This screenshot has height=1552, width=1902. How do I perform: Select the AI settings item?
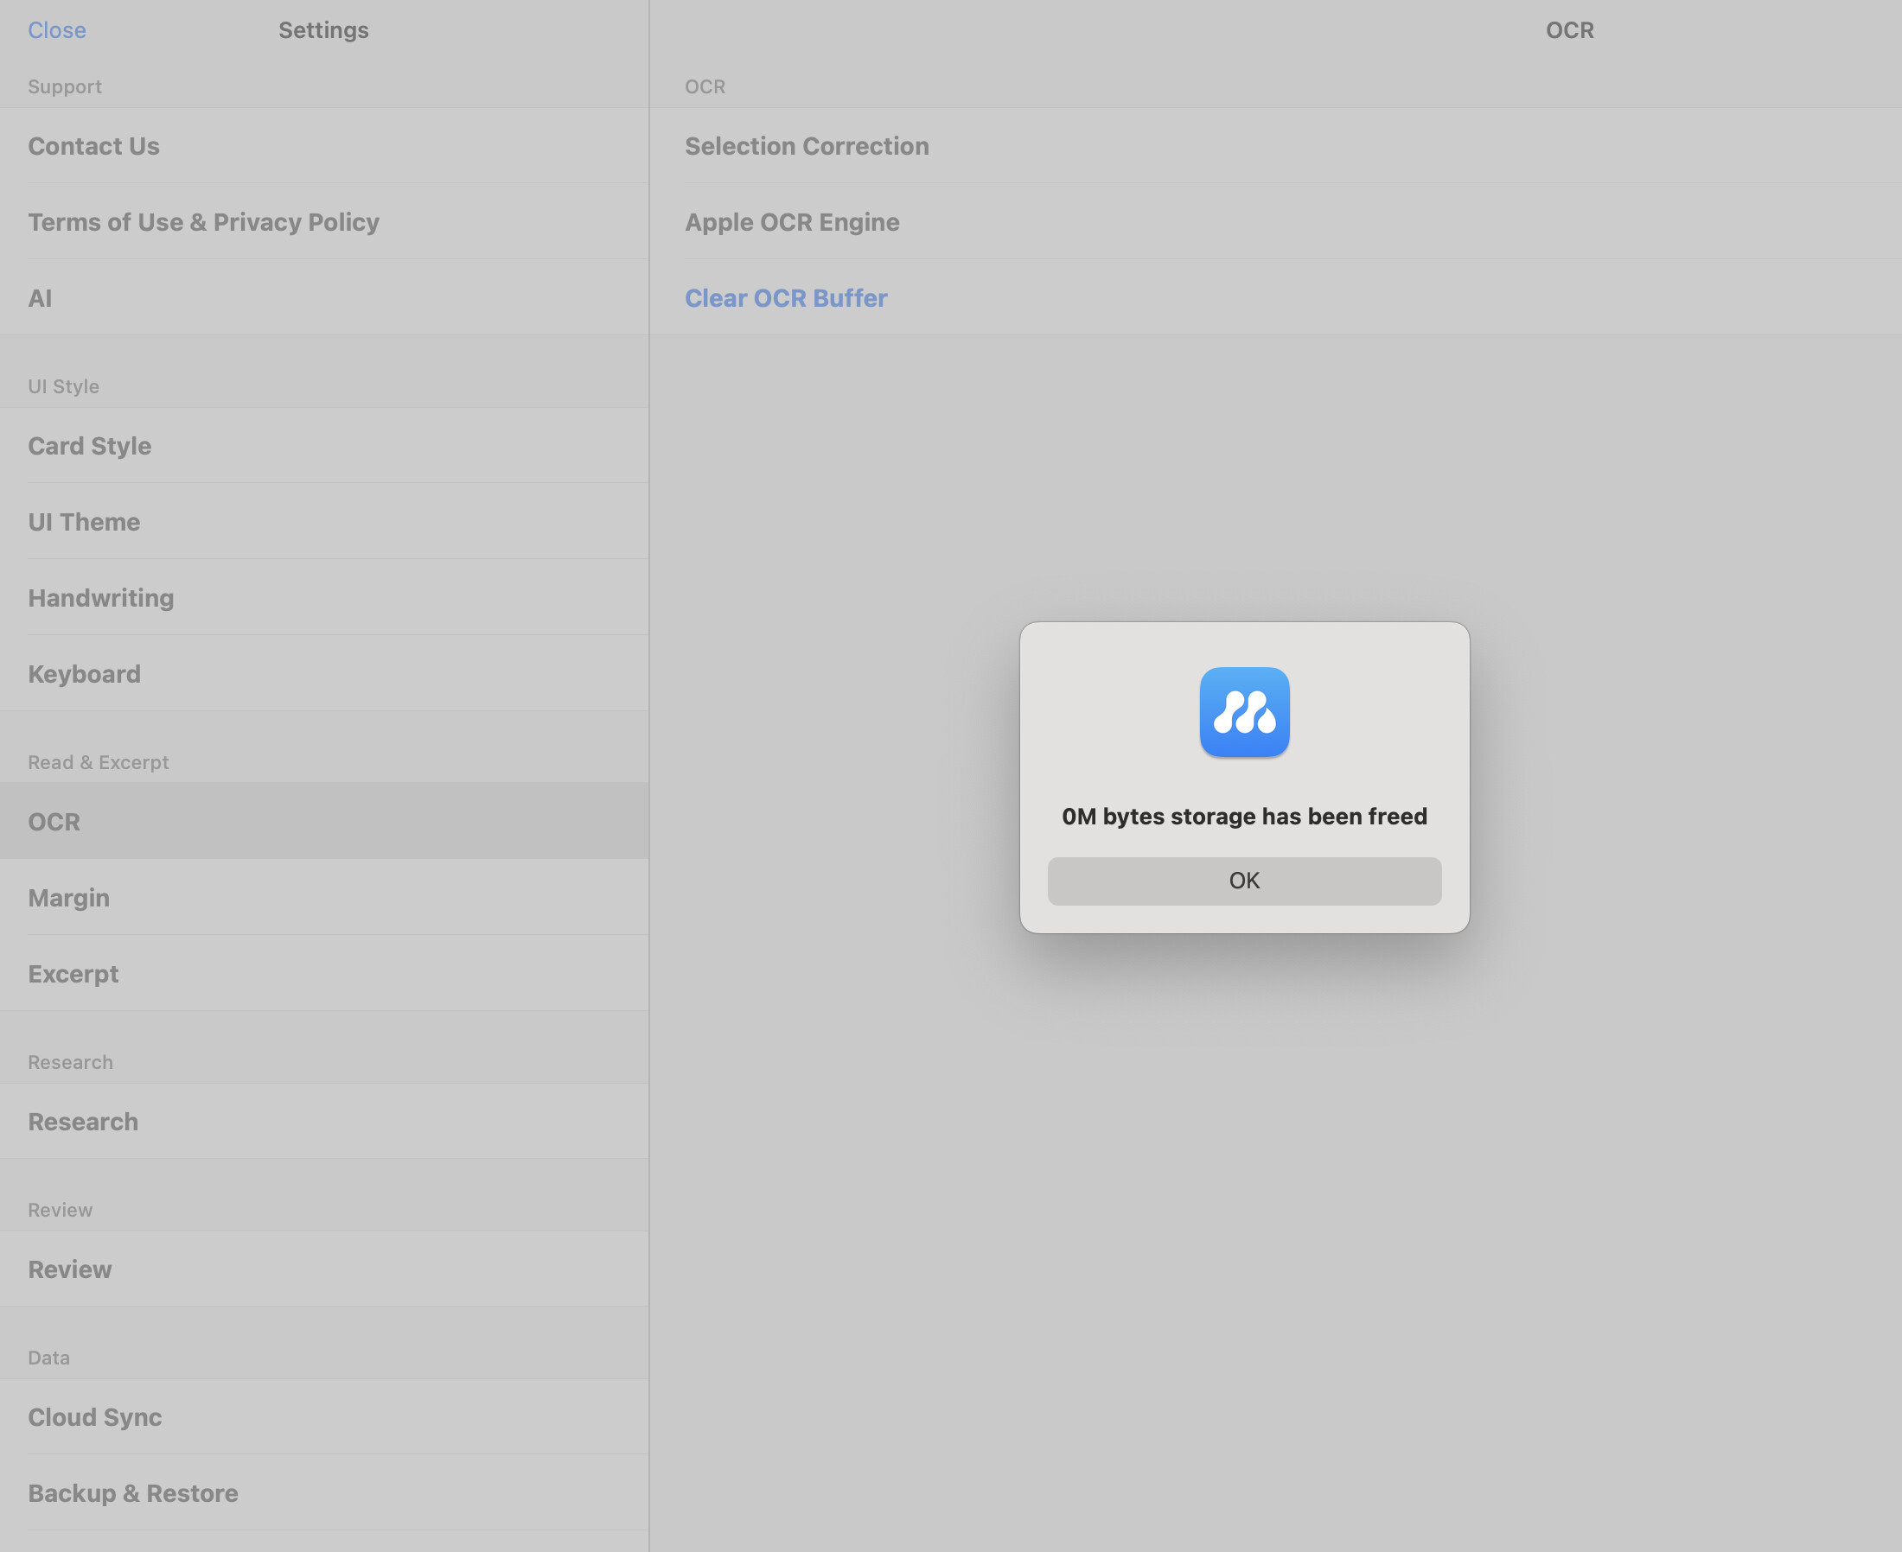click(x=41, y=298)
